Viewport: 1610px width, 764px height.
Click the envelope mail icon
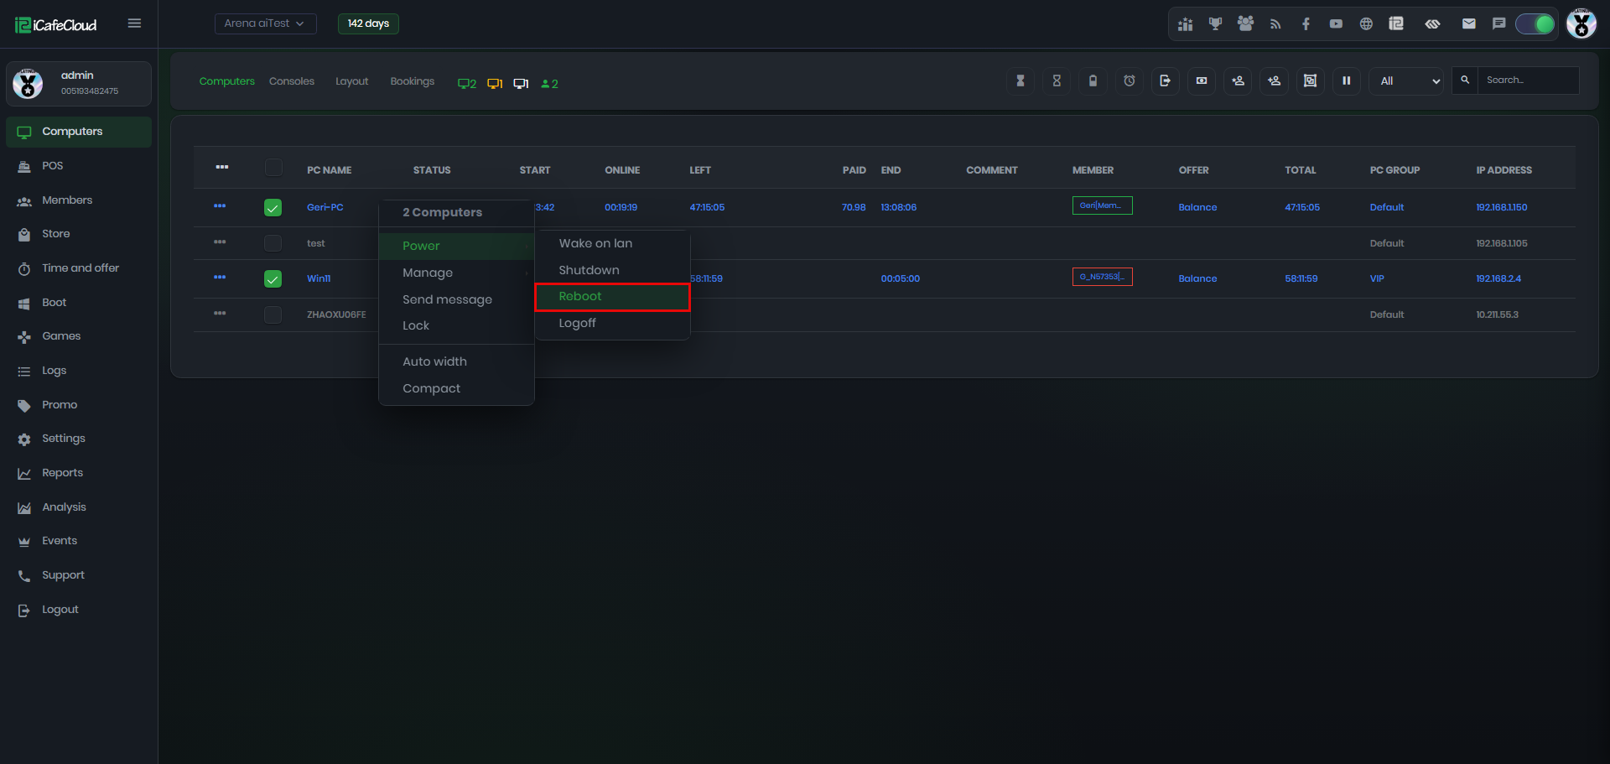[x=1469, y=24]
